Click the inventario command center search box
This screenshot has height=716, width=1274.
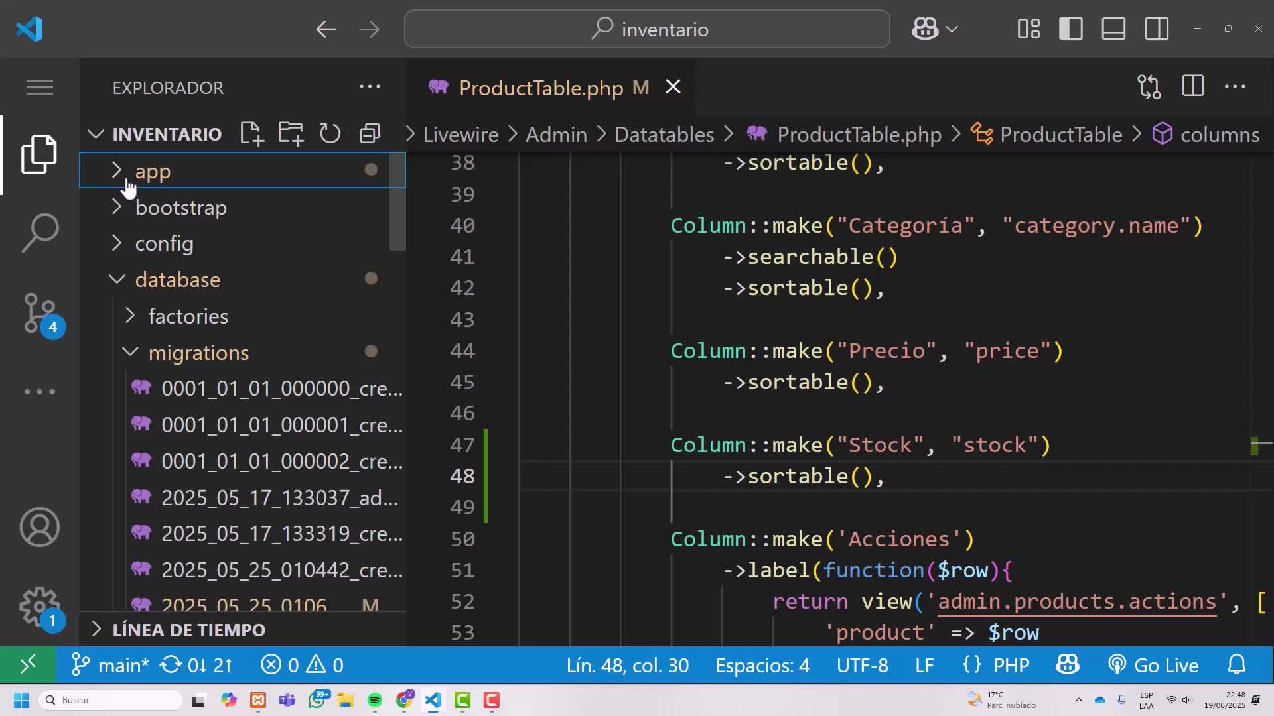coord(647,29)
